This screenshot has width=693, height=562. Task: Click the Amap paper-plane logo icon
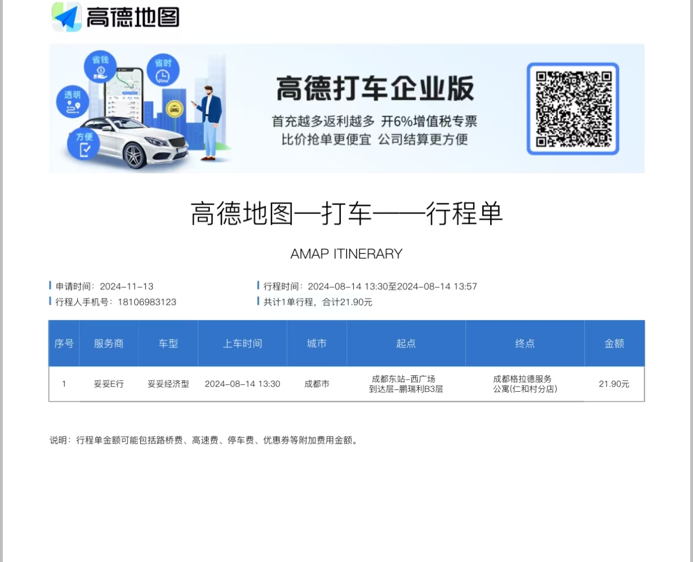(x=67, y=17)
